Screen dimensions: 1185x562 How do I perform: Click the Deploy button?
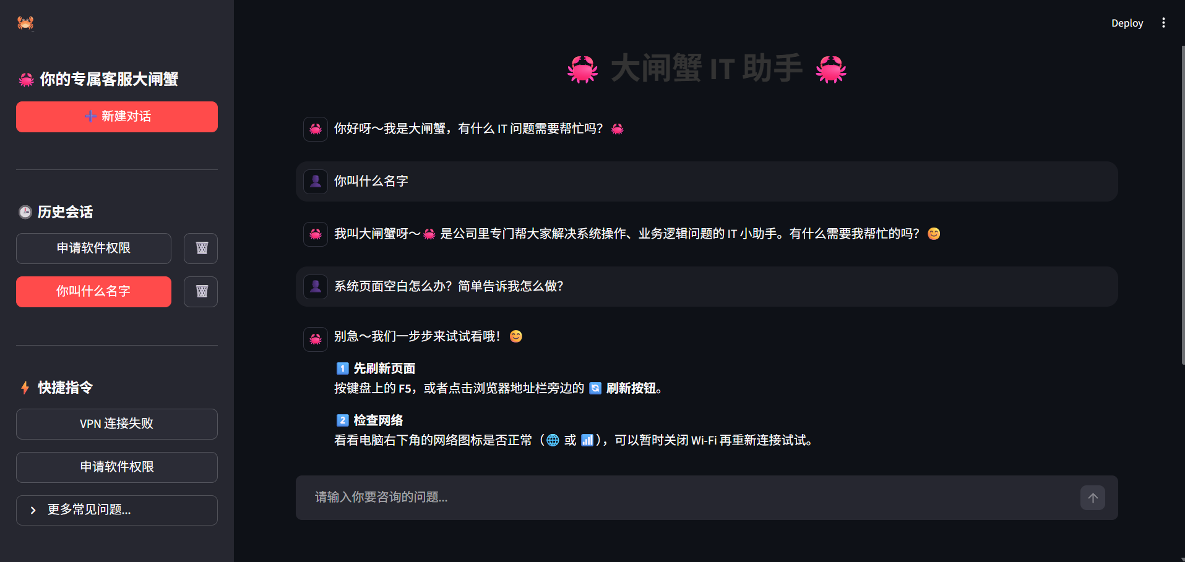(x=1127, y=23)
